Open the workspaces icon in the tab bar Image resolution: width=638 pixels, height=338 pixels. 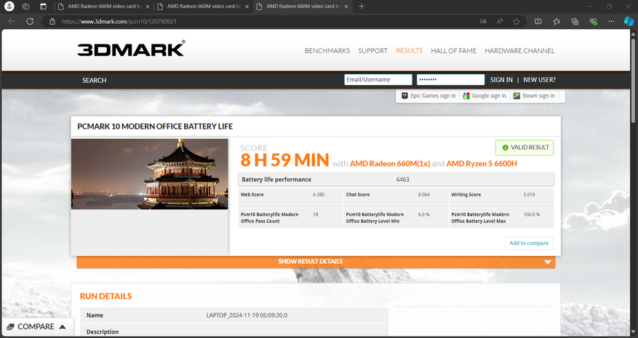(x=25, y=6)
